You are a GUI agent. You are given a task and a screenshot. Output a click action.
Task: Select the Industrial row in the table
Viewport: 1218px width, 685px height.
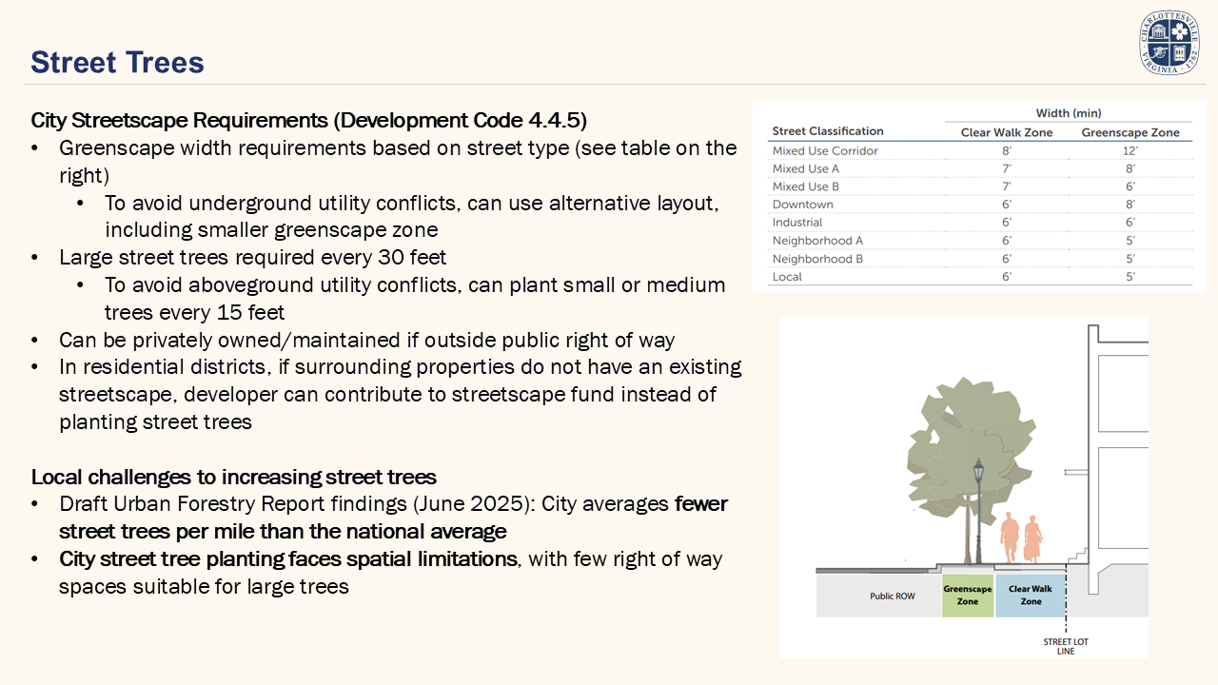click(980, 223)
